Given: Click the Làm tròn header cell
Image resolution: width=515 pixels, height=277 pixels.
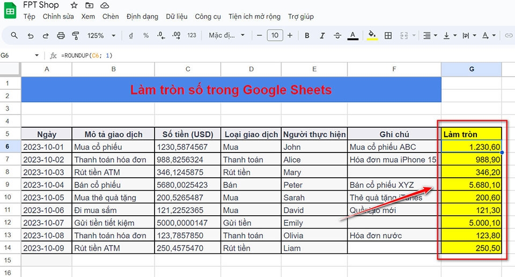Looking at the screenshot, I should (x=472, y=134).
